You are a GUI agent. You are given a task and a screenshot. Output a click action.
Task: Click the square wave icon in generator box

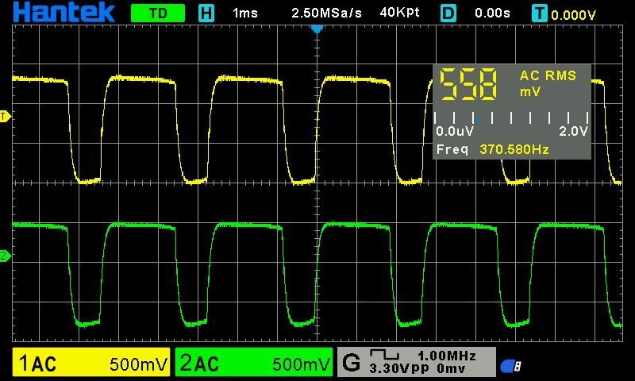[x=383, y=356]
